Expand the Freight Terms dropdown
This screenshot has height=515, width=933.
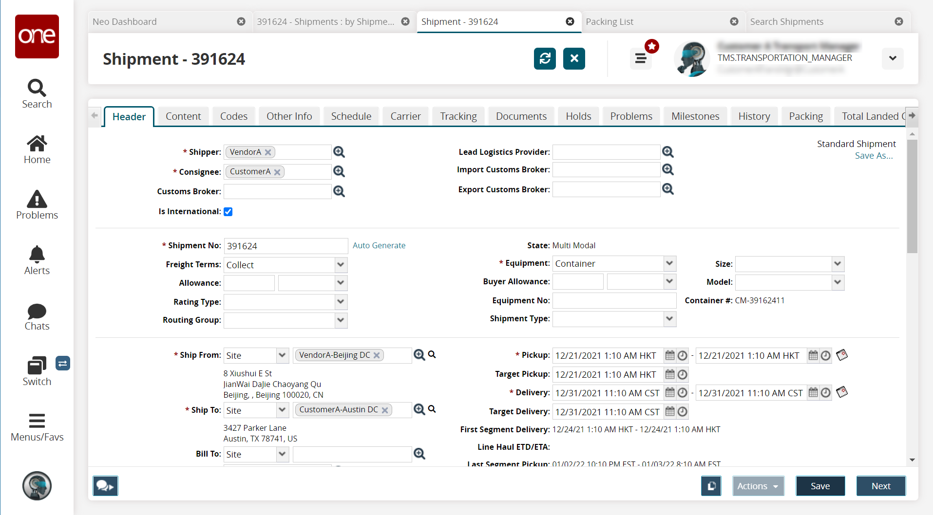click(x=341, y=265)
